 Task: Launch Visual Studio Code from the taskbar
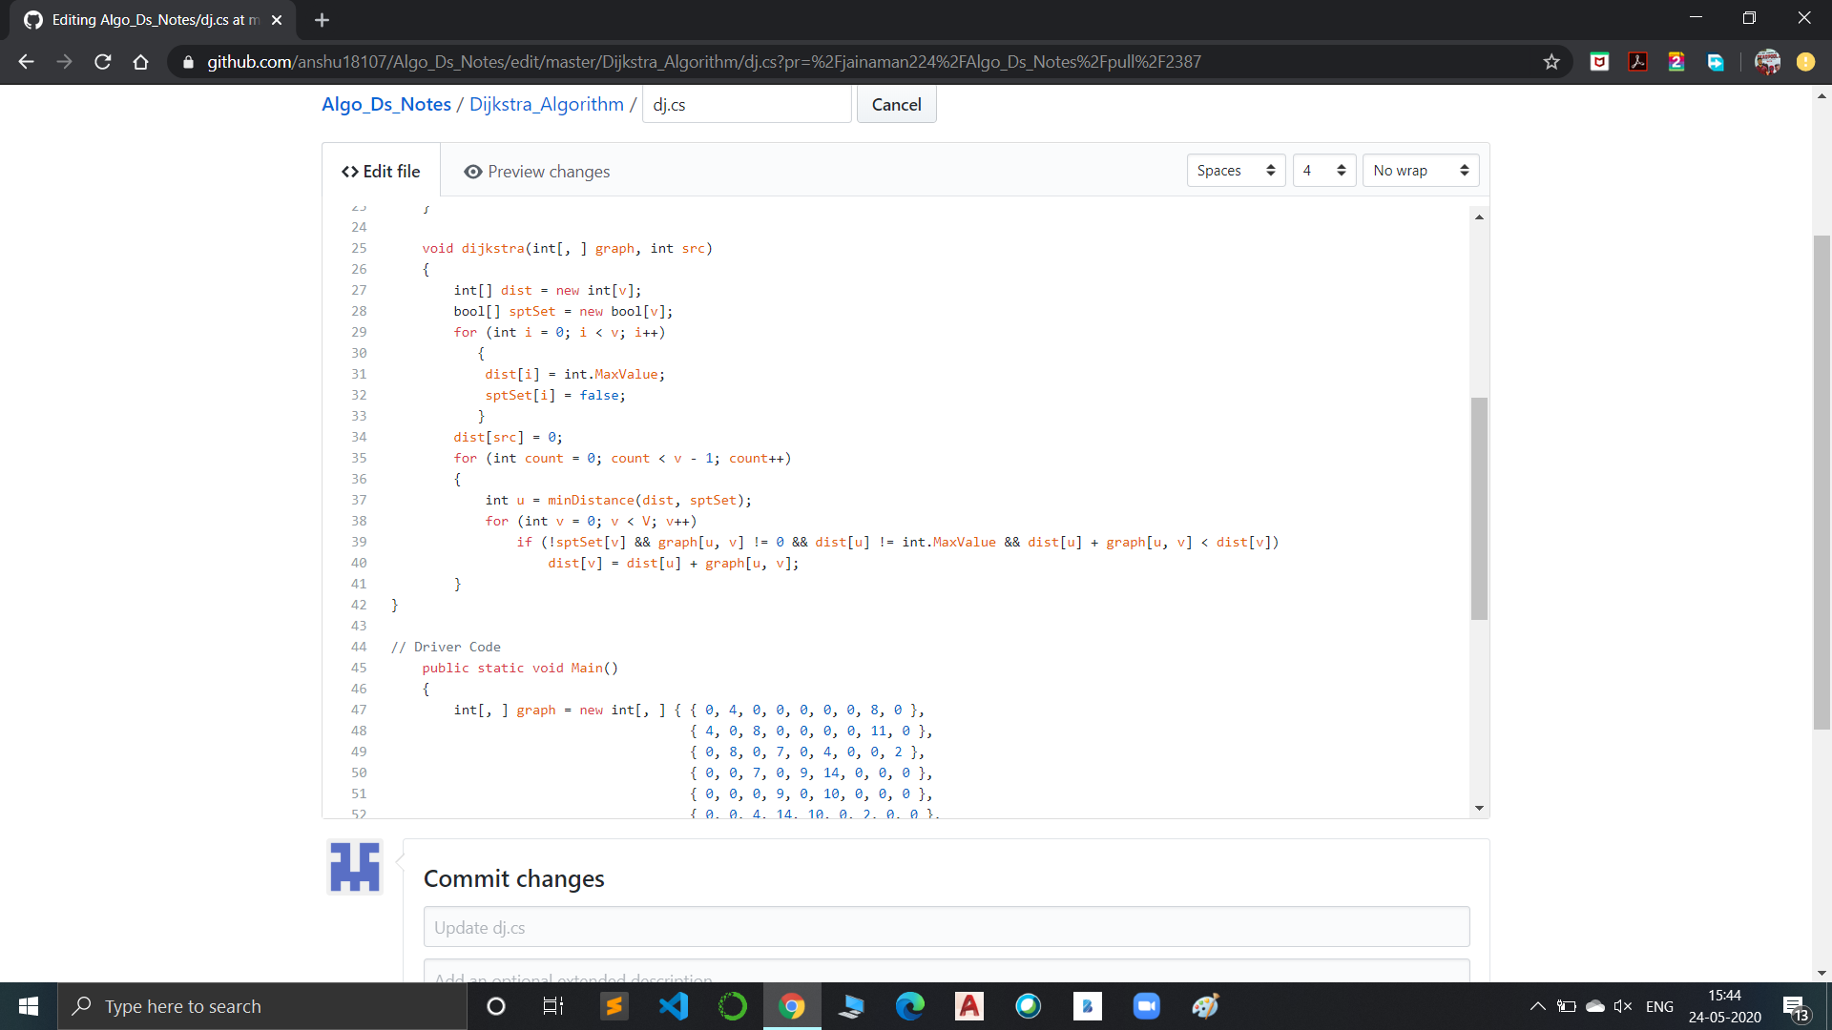pyautogui.click(x=675, y=1006)
